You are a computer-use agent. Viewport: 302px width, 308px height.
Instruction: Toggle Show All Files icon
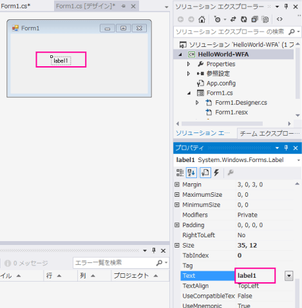tap(265, 19)
